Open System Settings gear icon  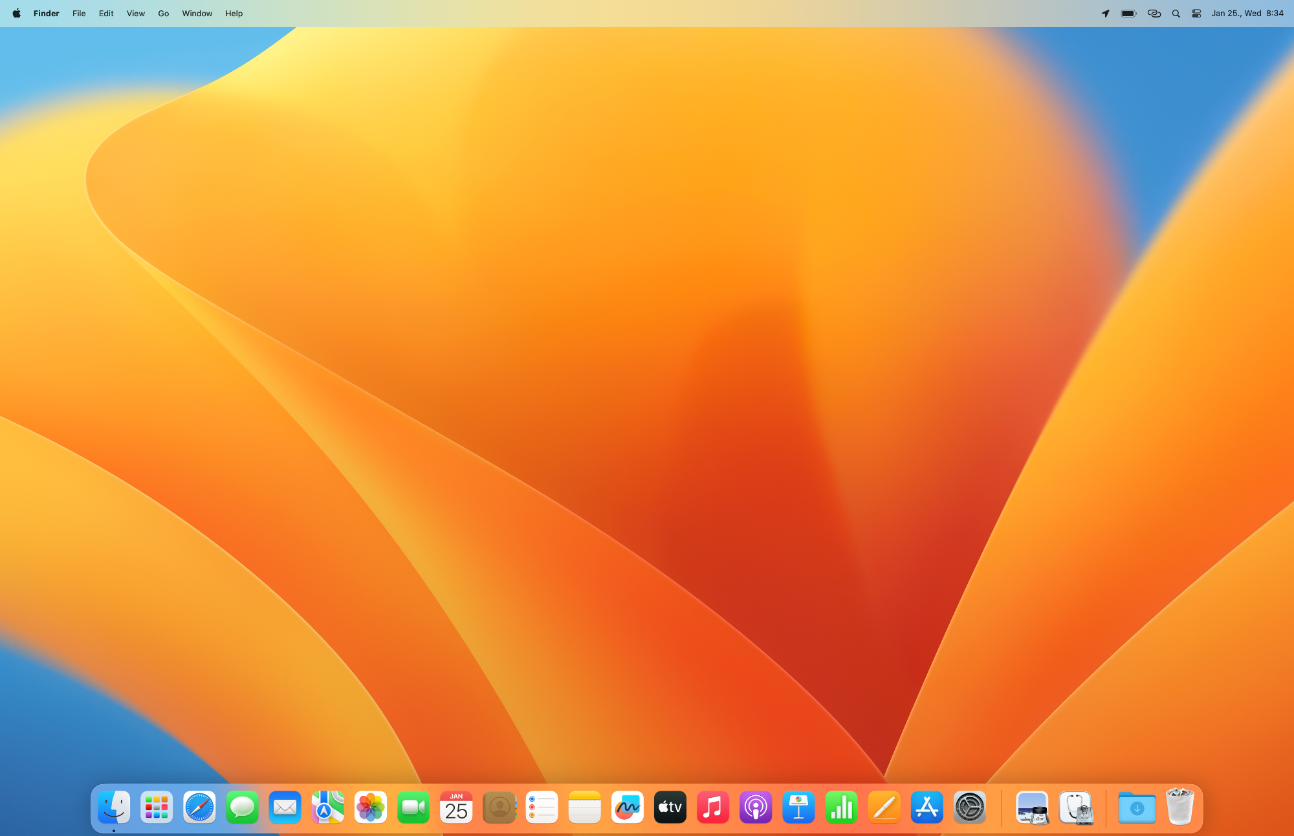[969, 807]
